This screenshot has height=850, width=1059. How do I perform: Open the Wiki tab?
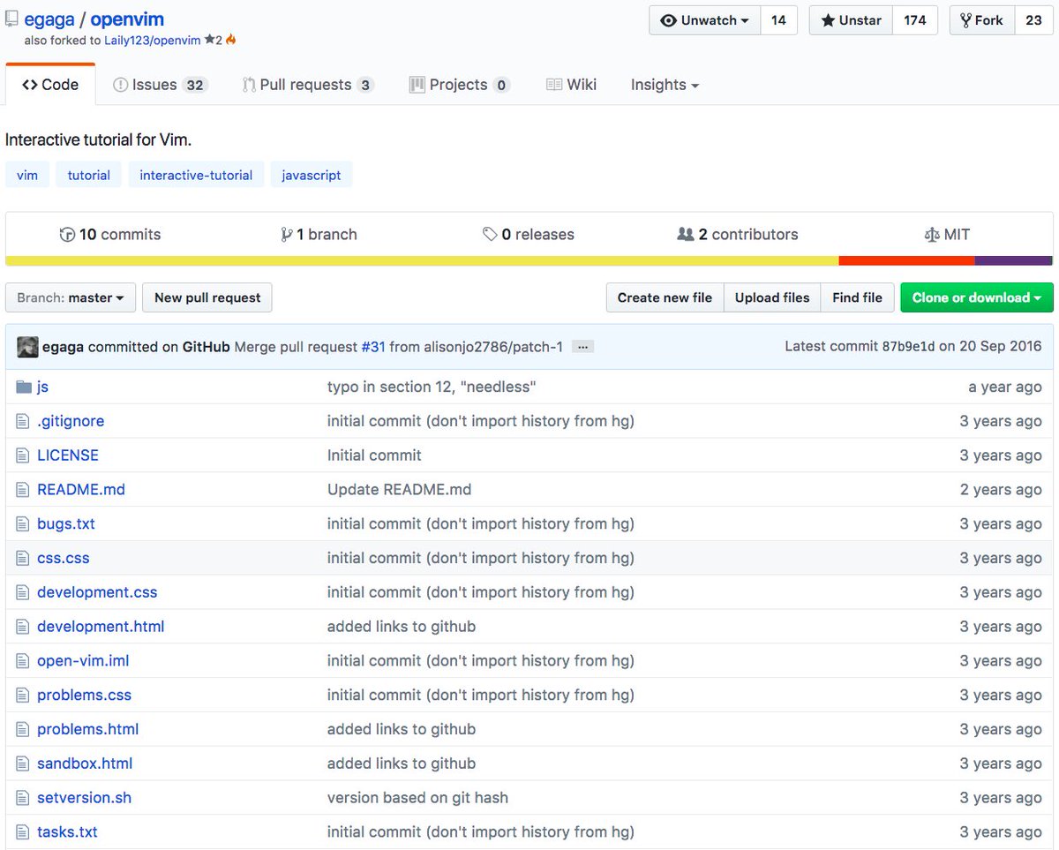coord(571,85)
